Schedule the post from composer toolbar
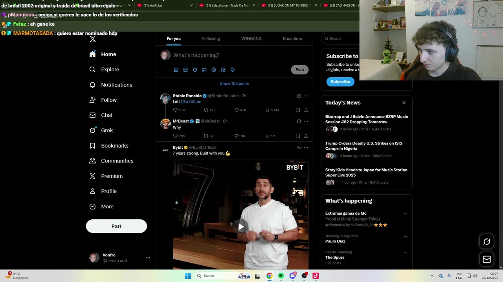This screenshot has width=503, height=282. pos(223,70)
